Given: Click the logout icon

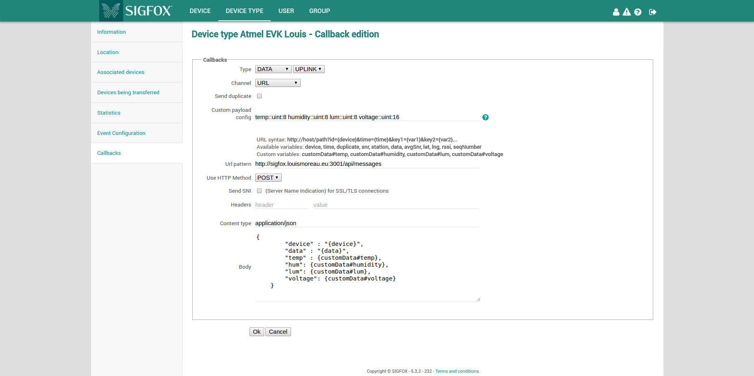Looking at the screenshot, I should coord(653,12).
